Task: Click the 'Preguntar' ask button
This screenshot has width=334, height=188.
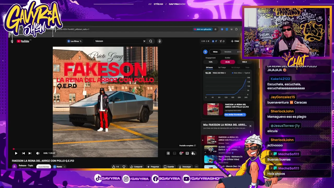Action: 153,167
